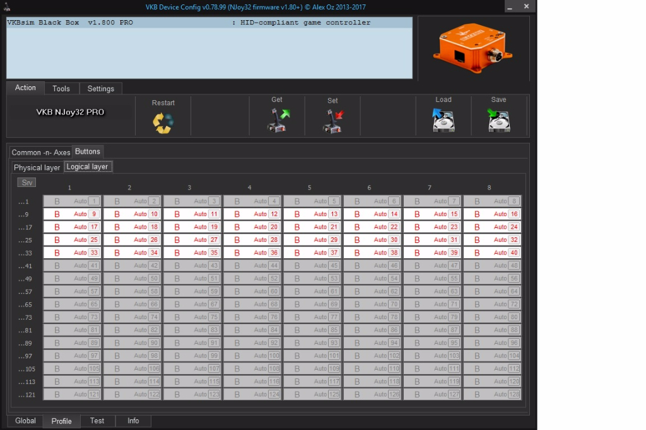Click the Srv button
The height and width of the screenshot is (430, 646).
tap(26, 182)
